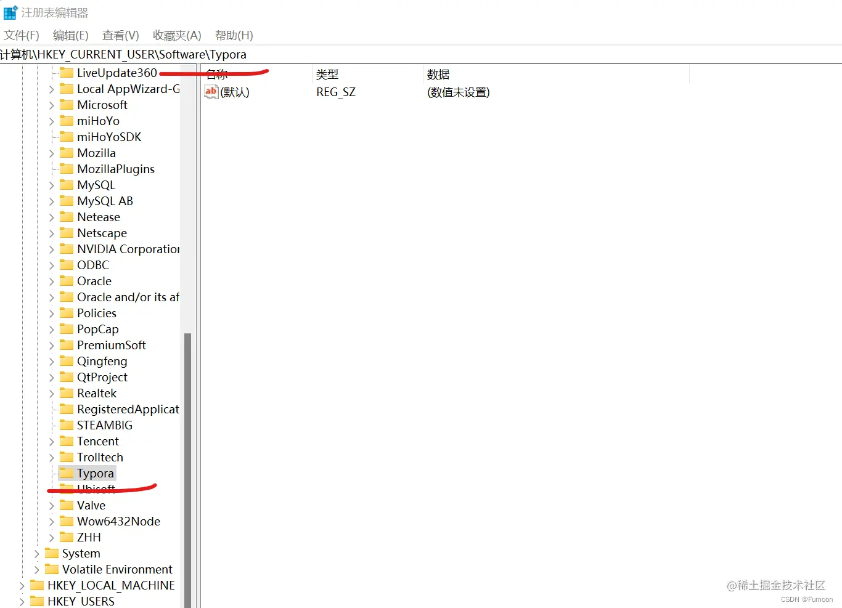The width and height of the screenshot is (842, 608).
Task: Click the tree pane vertical scrollbar thumb
Action: point(188,470)
